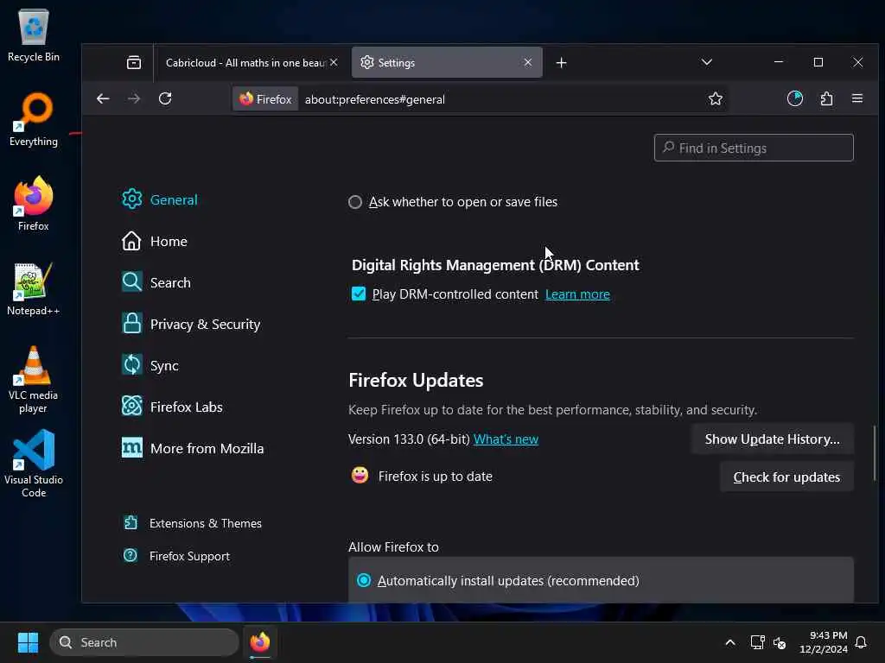Close the Settings tab
This screenshot has width=885, height=663.
coord(528,62)
